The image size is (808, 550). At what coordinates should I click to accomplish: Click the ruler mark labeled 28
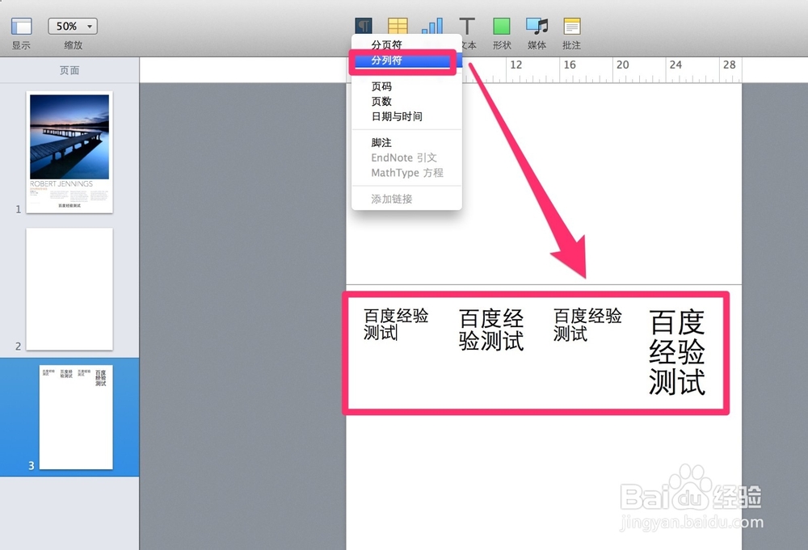pyautogui.click(x=729, y=65)
